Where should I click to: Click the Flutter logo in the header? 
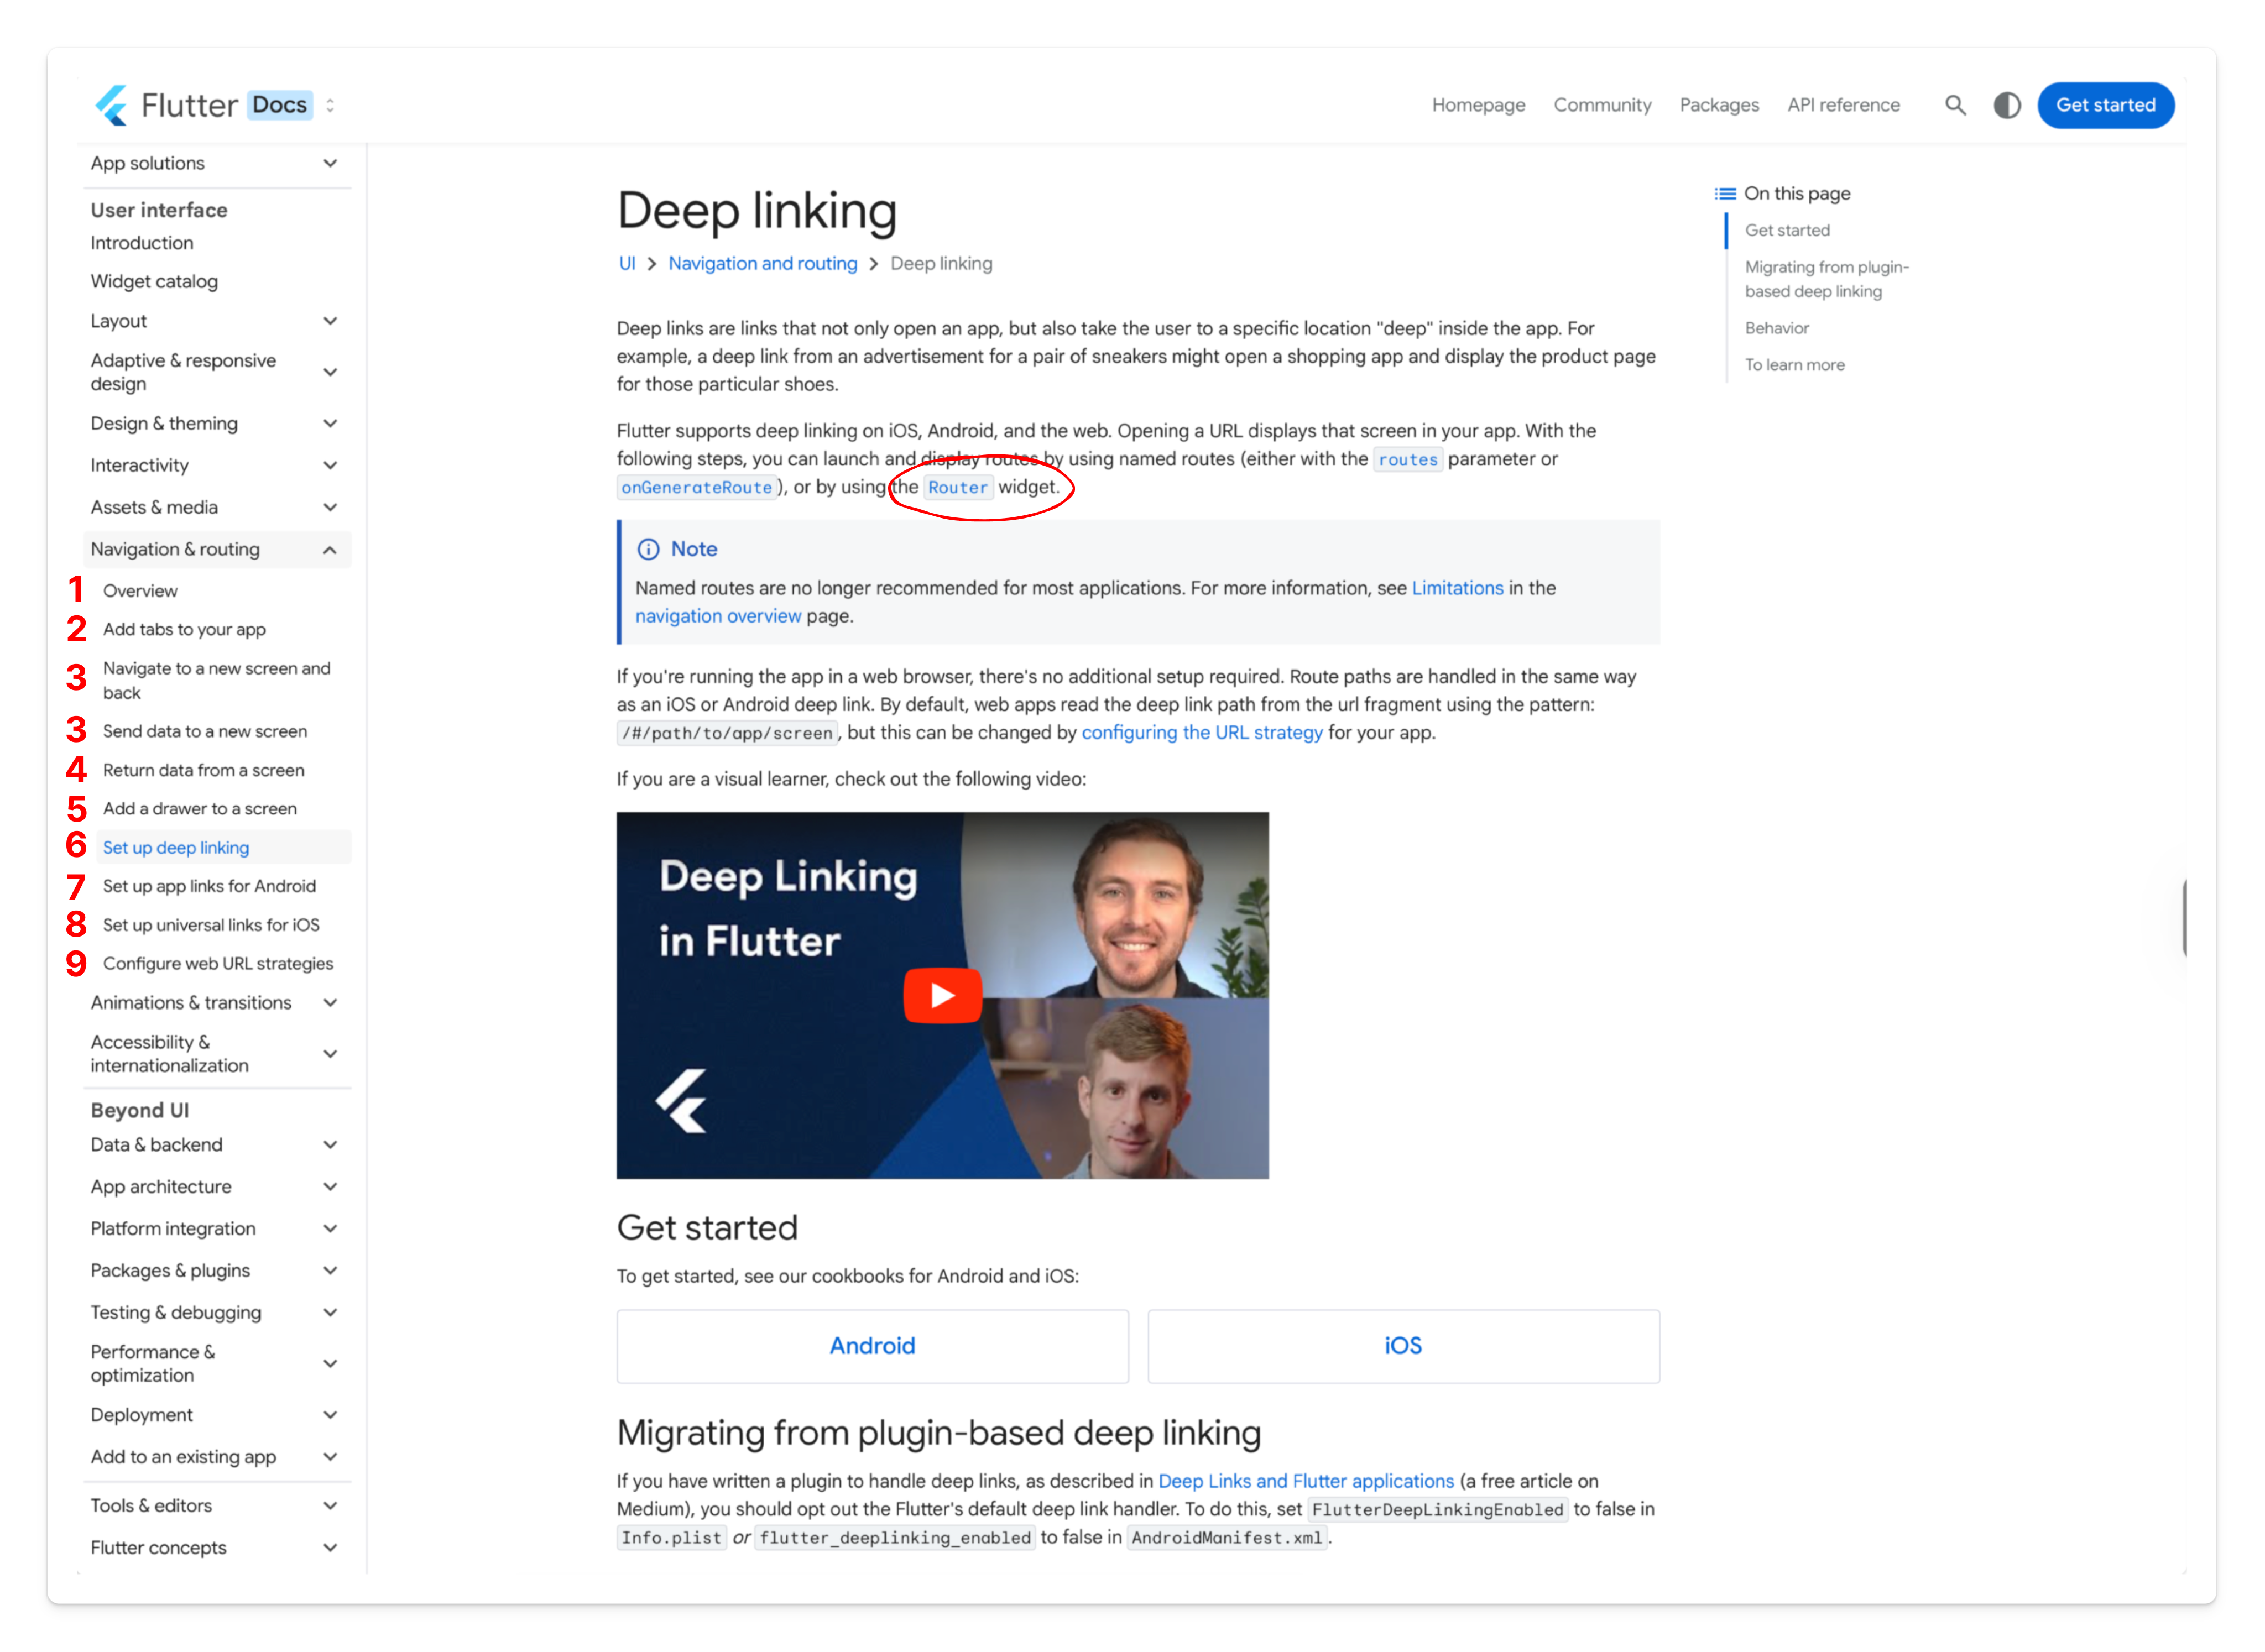112,105
